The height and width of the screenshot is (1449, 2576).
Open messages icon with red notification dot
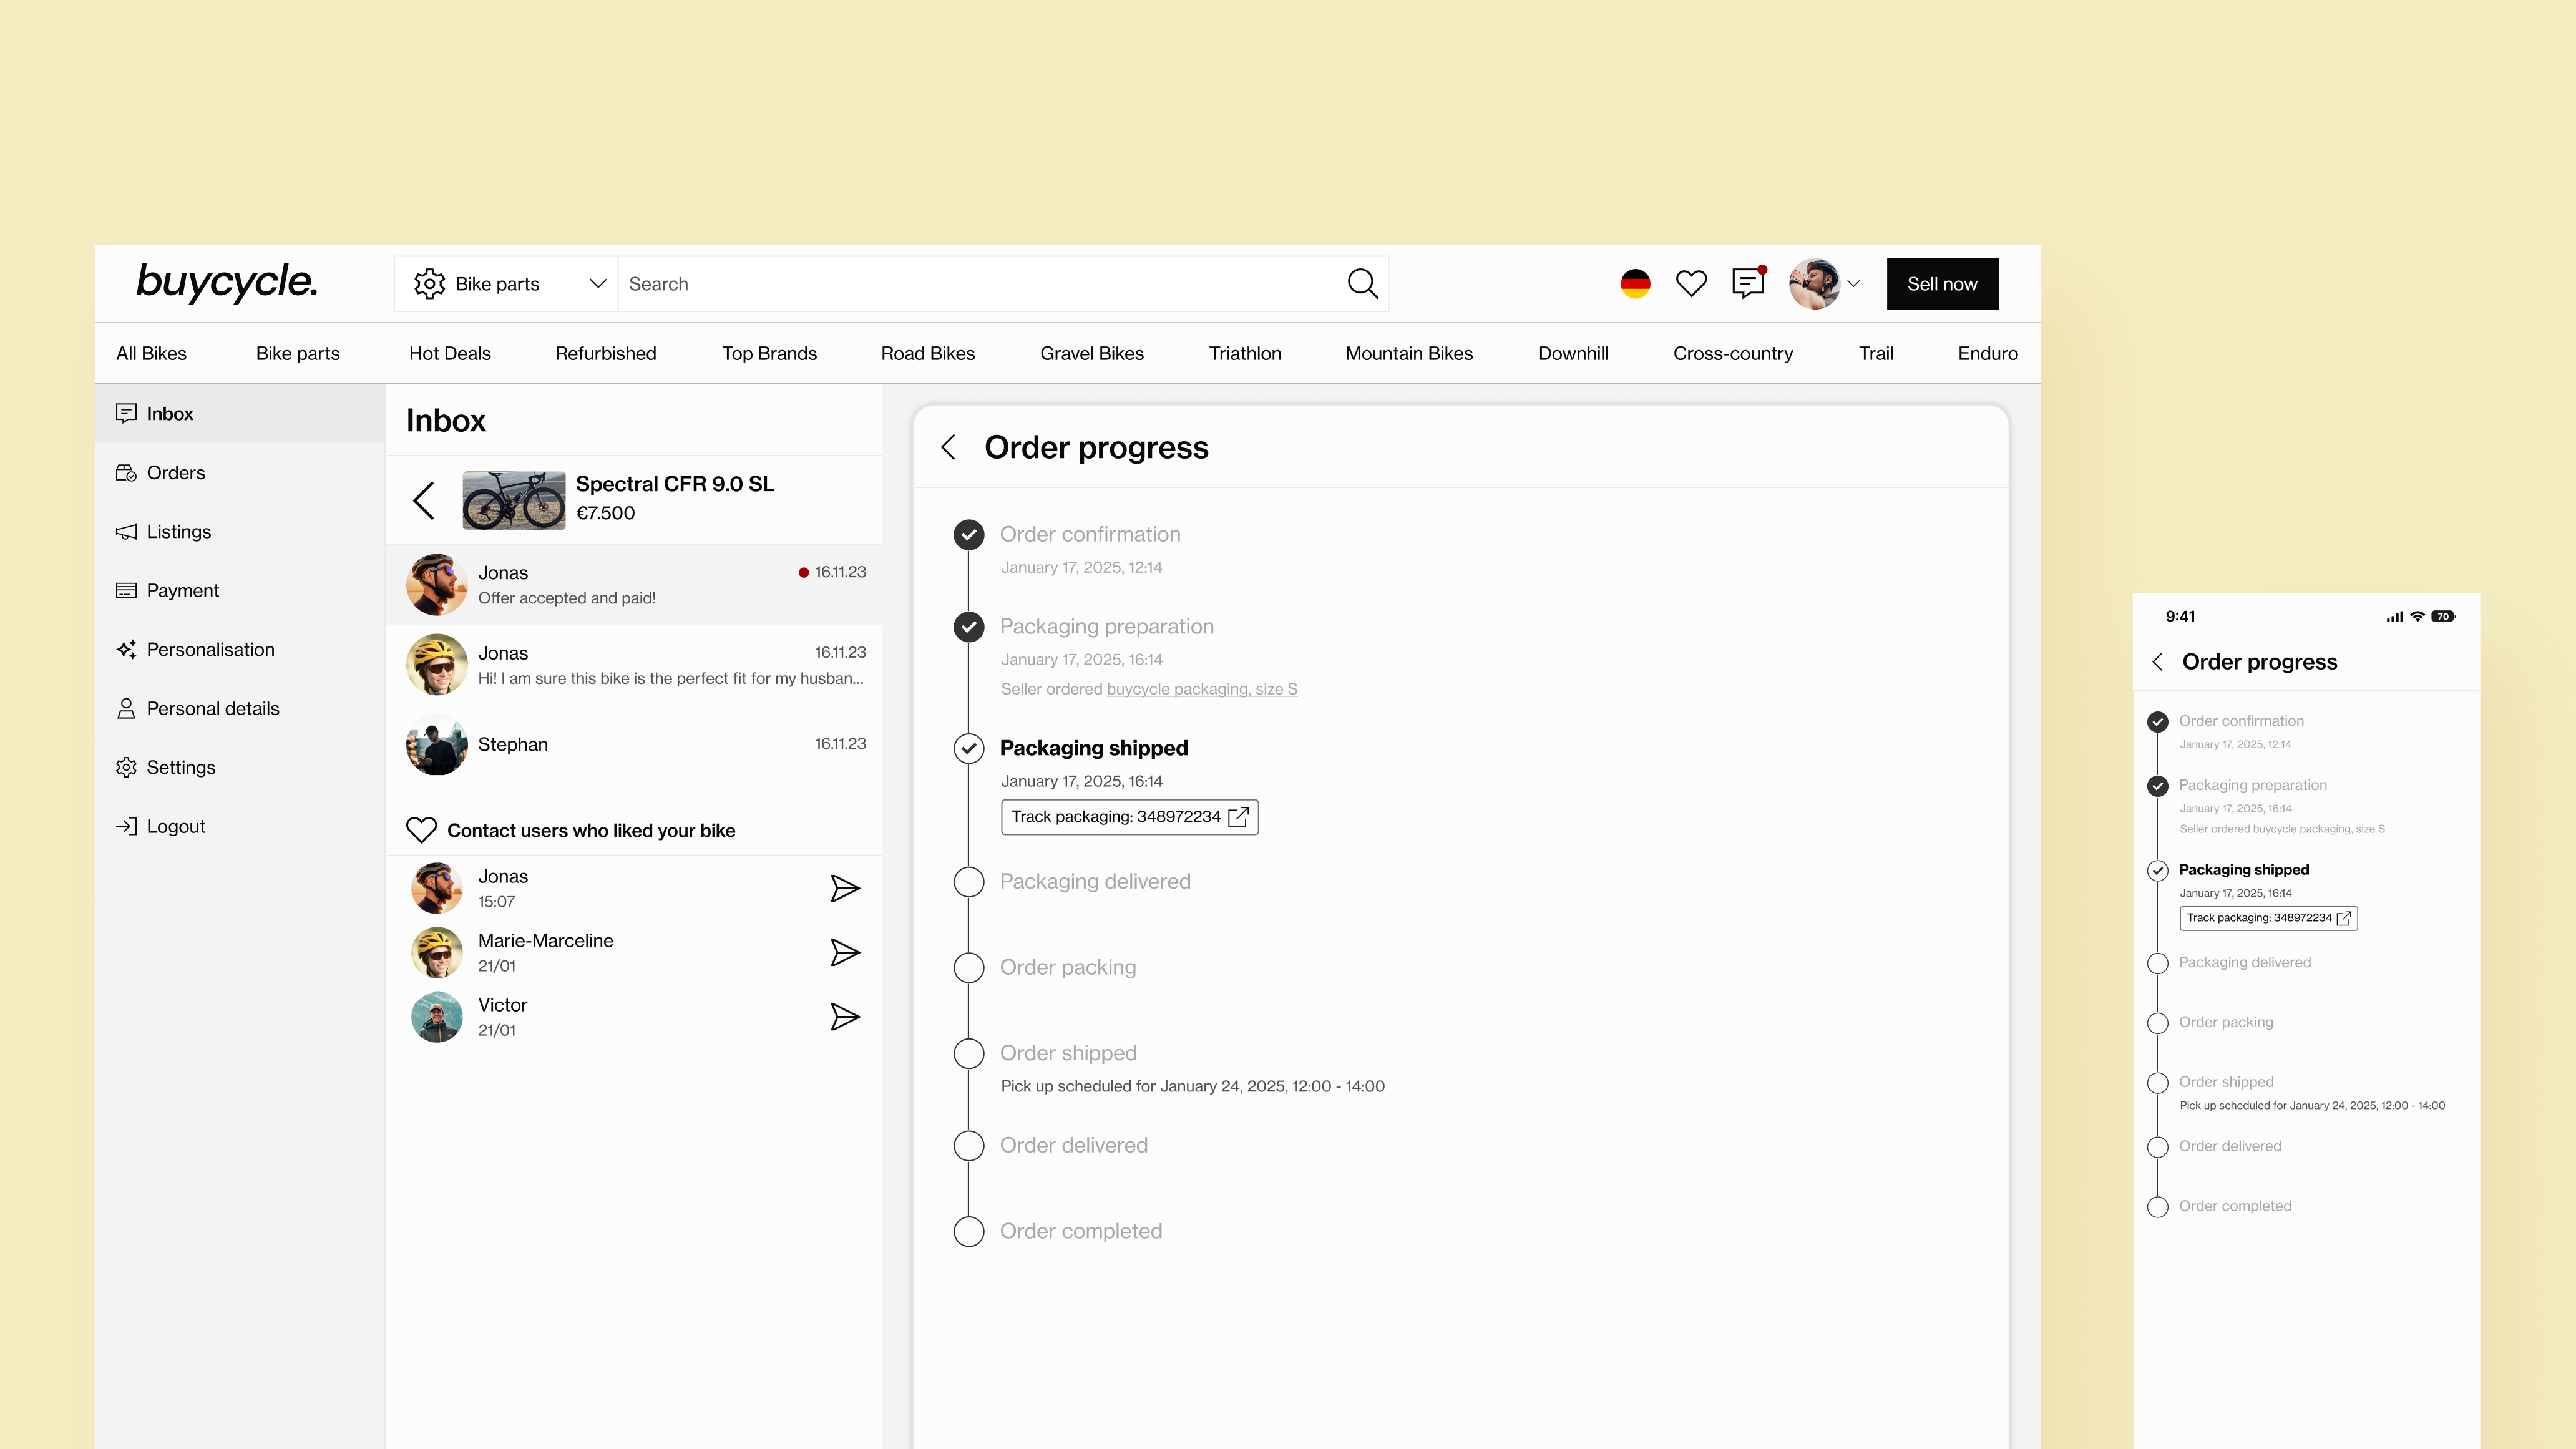tap(1747, 283)
